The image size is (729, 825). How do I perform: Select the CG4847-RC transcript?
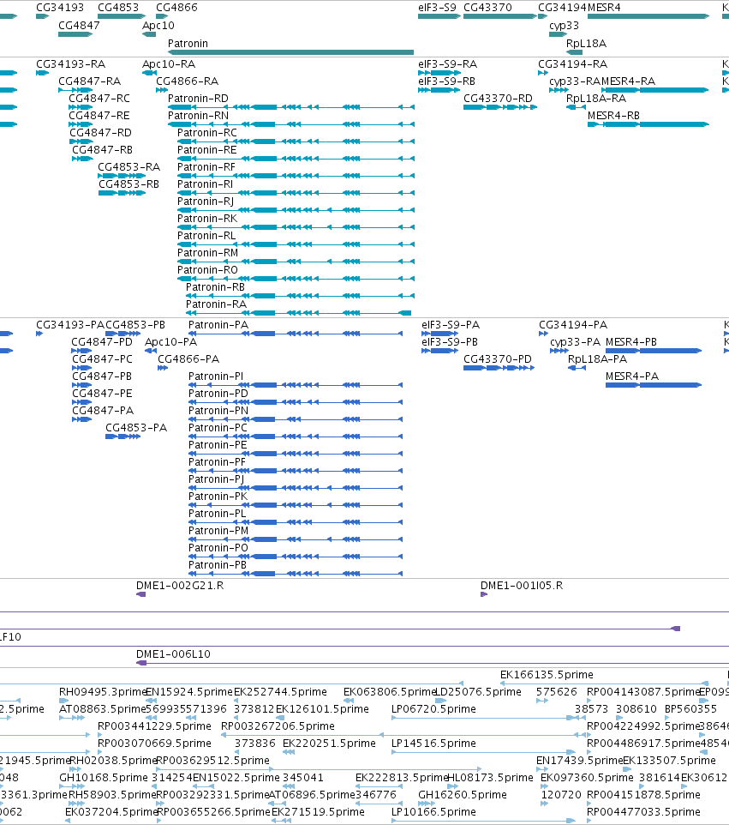coord(81,107)
